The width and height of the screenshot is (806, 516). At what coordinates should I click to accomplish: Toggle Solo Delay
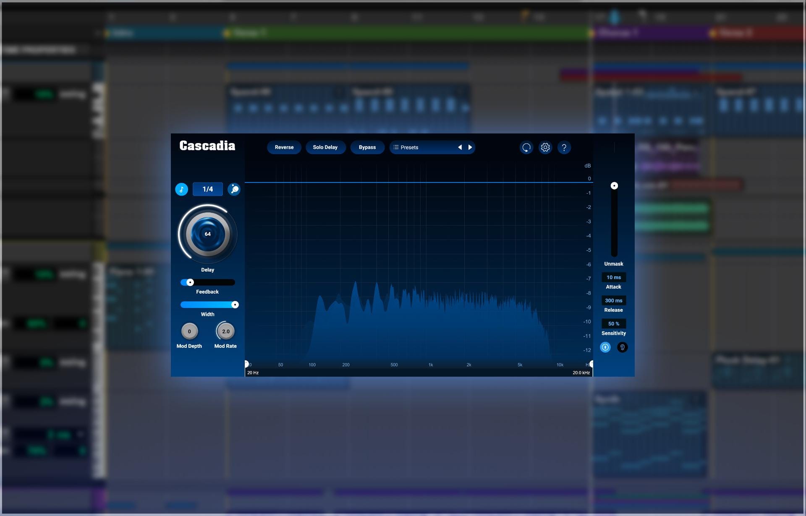coord(325,147)
